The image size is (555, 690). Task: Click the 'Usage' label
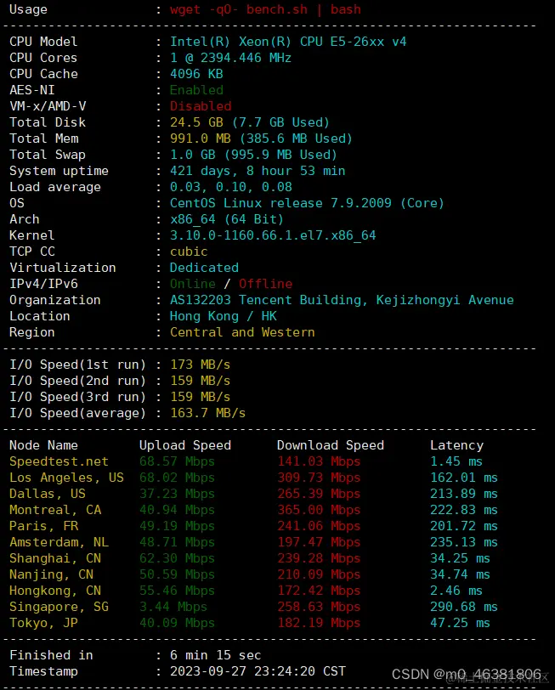point(28,9)
